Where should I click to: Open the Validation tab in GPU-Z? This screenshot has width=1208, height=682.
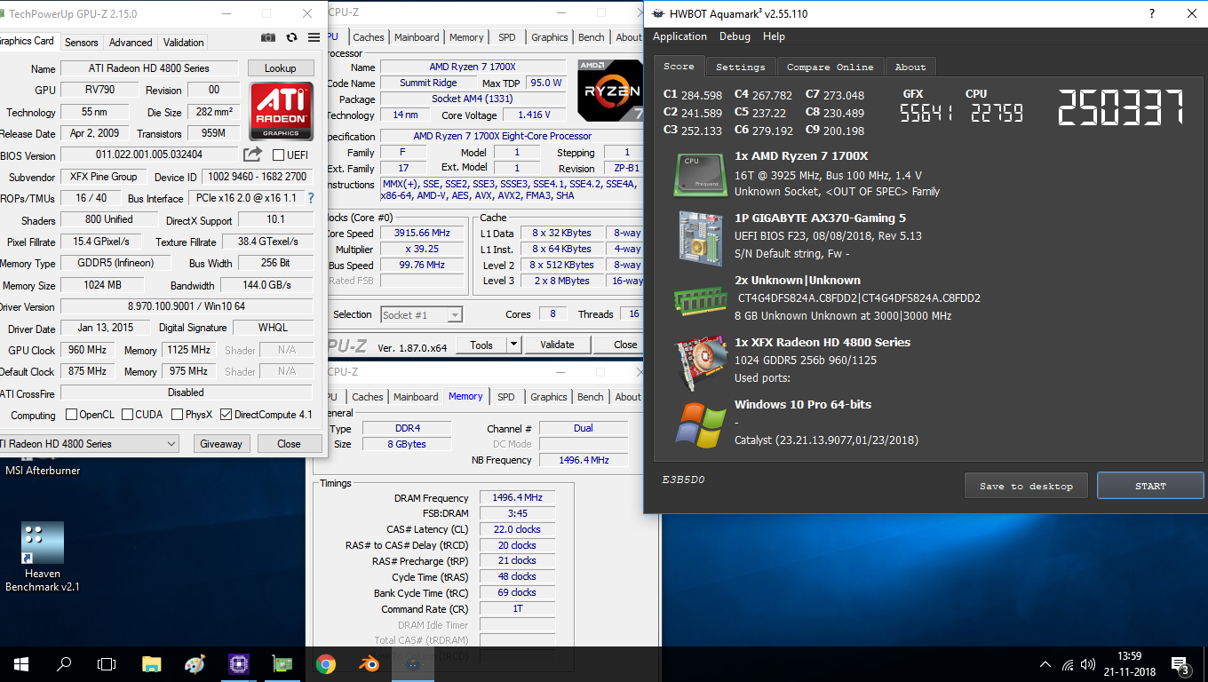click(x=184, y=42)
